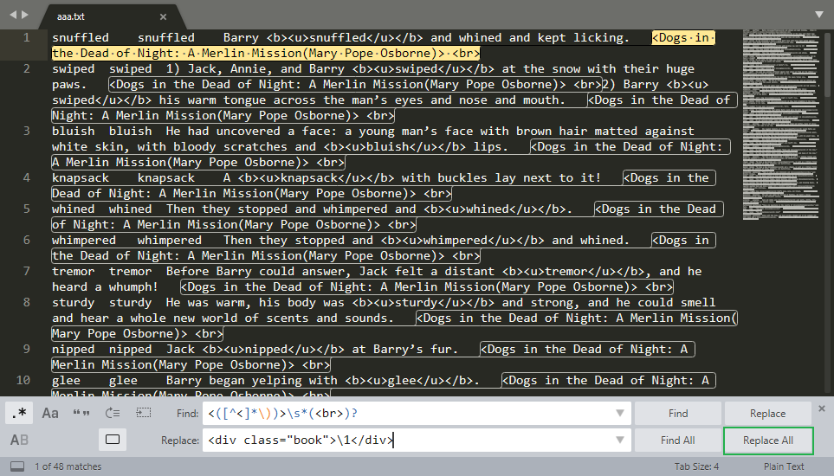Click line number 1 in gutter
Image resolution: width=834 pixels, height=476 pixels.
27,38
